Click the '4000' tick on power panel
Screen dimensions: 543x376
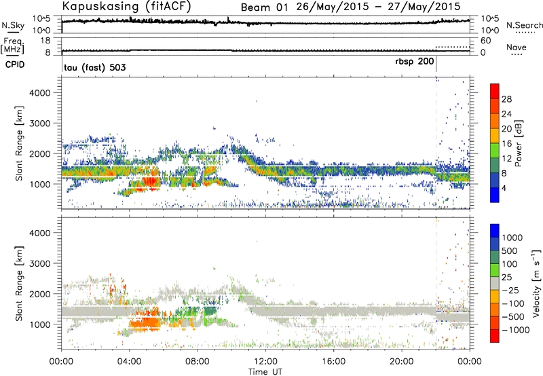tap(39, 93)
